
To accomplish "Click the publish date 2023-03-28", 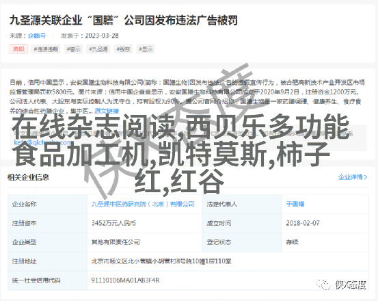I will click(x=102, y=36).
